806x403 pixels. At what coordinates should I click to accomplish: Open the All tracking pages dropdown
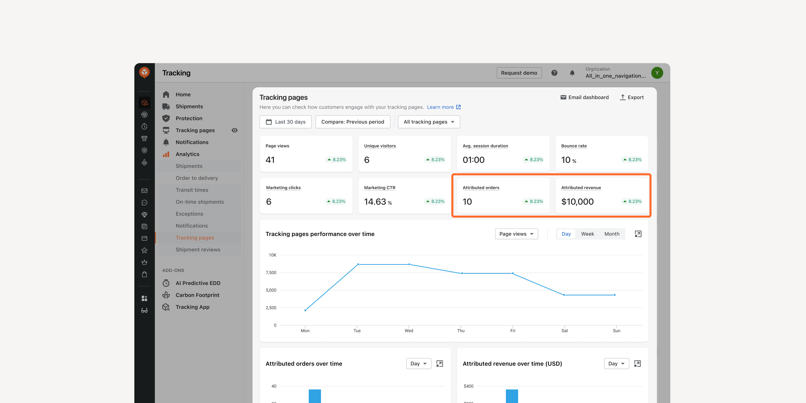tap(429, 122)
